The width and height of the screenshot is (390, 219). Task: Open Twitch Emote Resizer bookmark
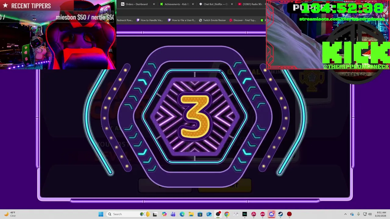pyautogui.click(x=212, y=20)
